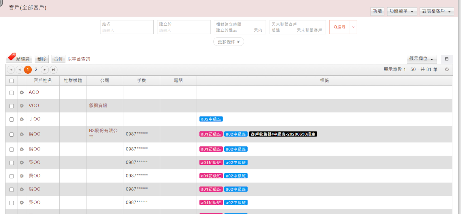Refresh the customer list
This screenshot has width=461, height=214.
[x=447, y=69]
